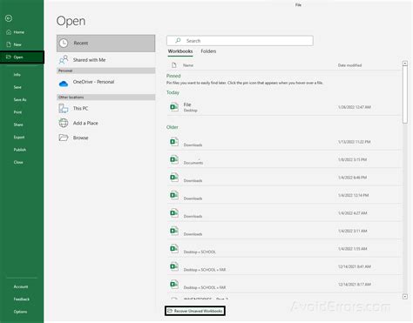Screen dimensions: 413x323
Task: Select This PC location
Action: [x=105, y=109]
